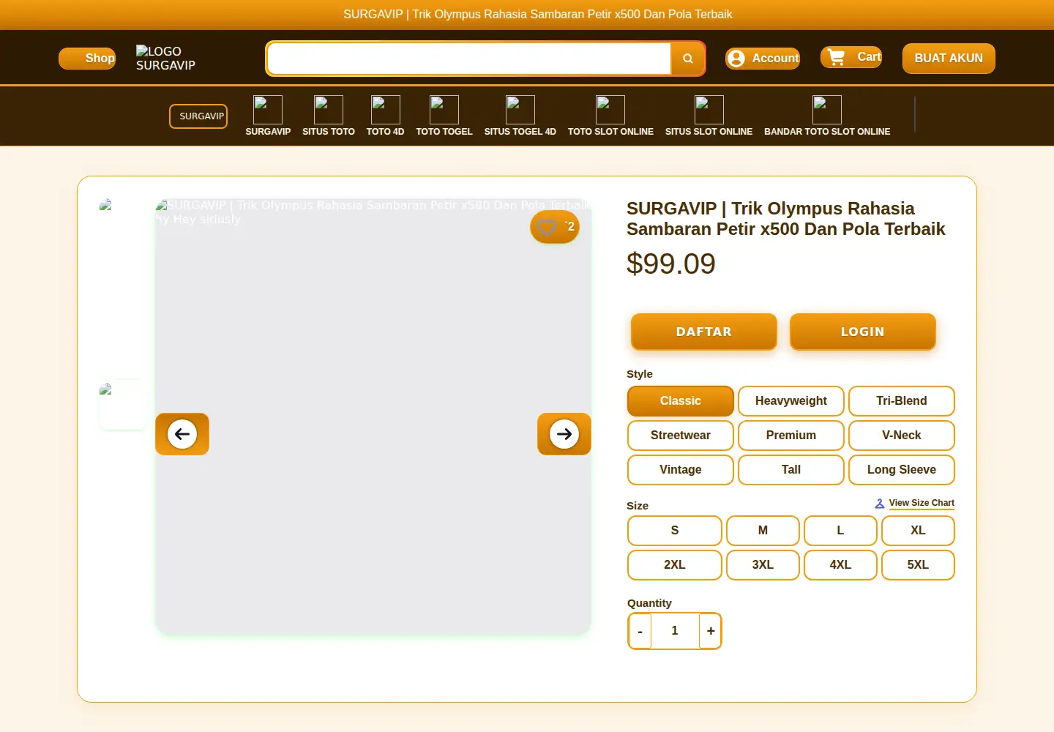Pick the Long Sleeve style

pos(902,470)
